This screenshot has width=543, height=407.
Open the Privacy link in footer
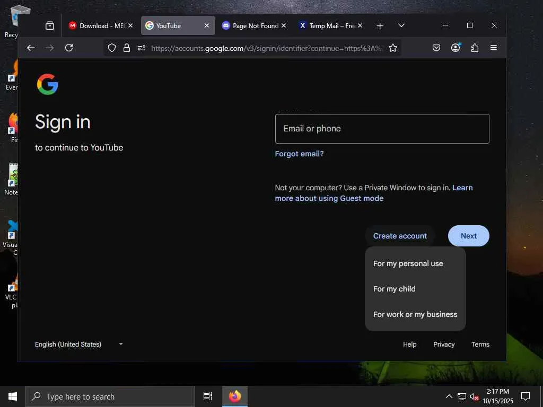click(x=444, y=344)
